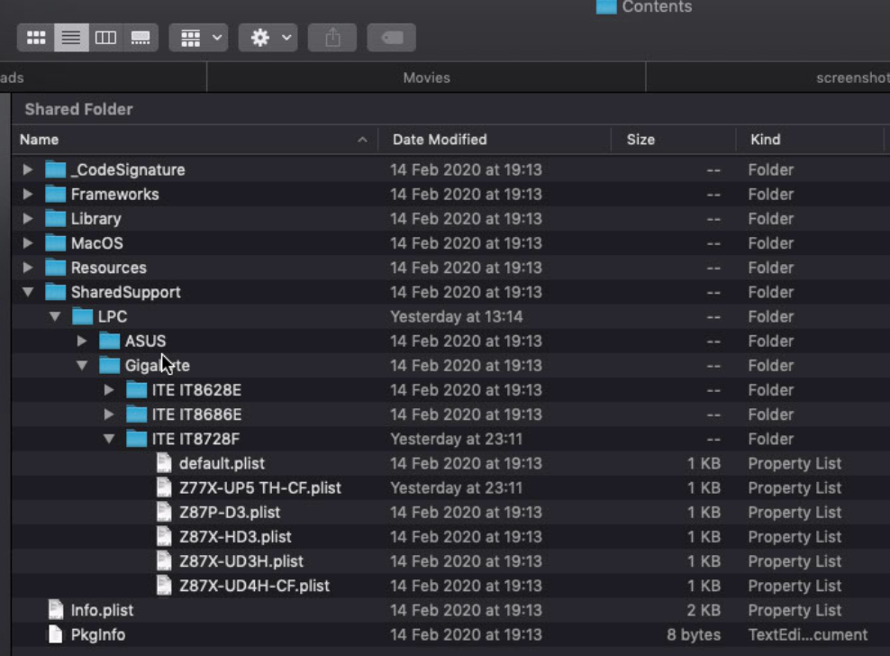The height and width of the screenshot is (656, 890).
Task: Expand the _CodeSignature folder
Action: point(27,169)
